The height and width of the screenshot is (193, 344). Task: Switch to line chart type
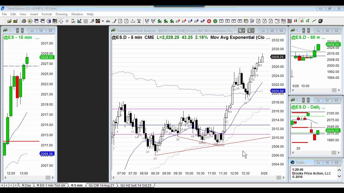(314, 21)
